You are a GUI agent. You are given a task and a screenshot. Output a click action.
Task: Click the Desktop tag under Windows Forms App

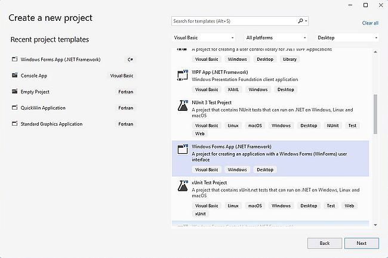click(265, 170)
